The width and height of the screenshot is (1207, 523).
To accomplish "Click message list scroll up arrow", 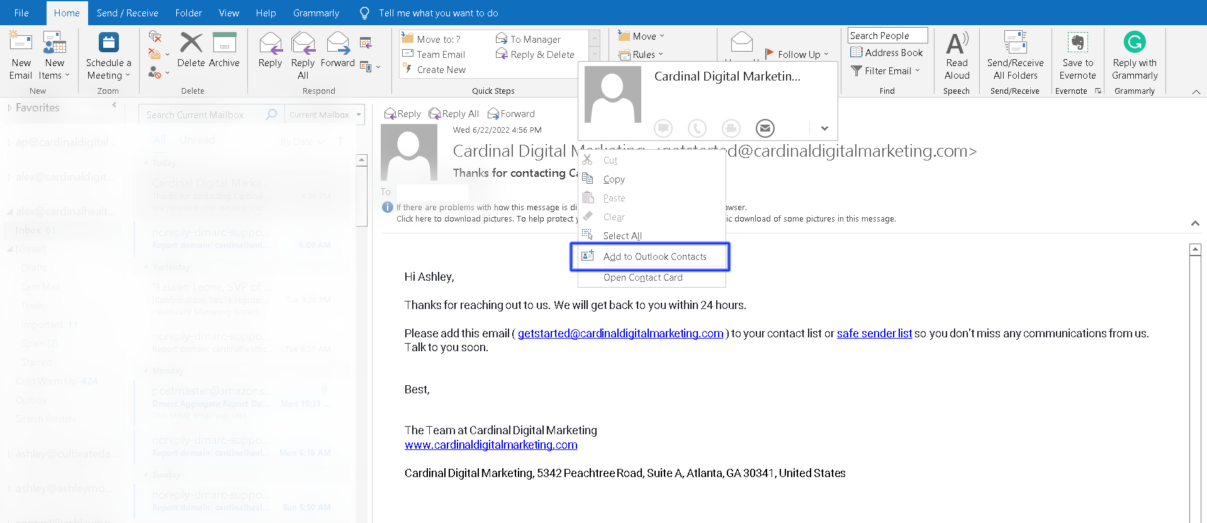I will pos(361,160).
